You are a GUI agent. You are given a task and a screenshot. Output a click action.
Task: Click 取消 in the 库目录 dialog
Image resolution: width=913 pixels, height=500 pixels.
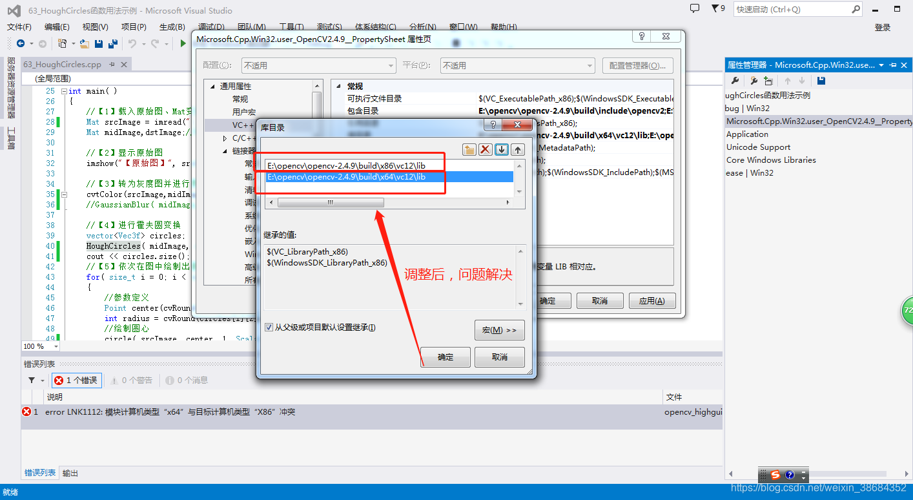click(500, 357)
